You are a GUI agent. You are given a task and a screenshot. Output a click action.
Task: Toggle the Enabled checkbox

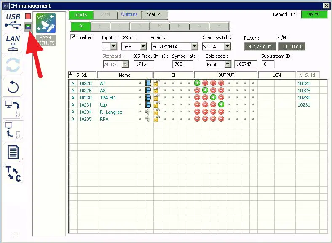tap(73, 37)
